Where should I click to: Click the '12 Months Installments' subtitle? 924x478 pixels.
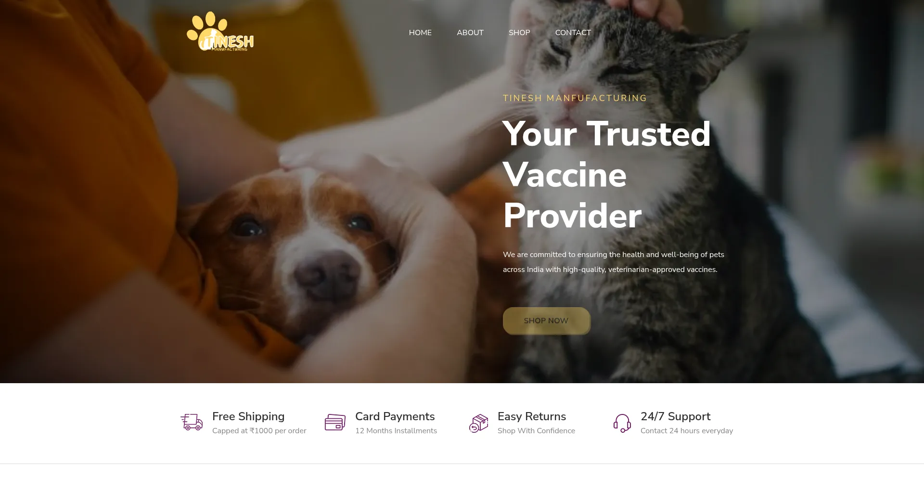pos(396,431)
